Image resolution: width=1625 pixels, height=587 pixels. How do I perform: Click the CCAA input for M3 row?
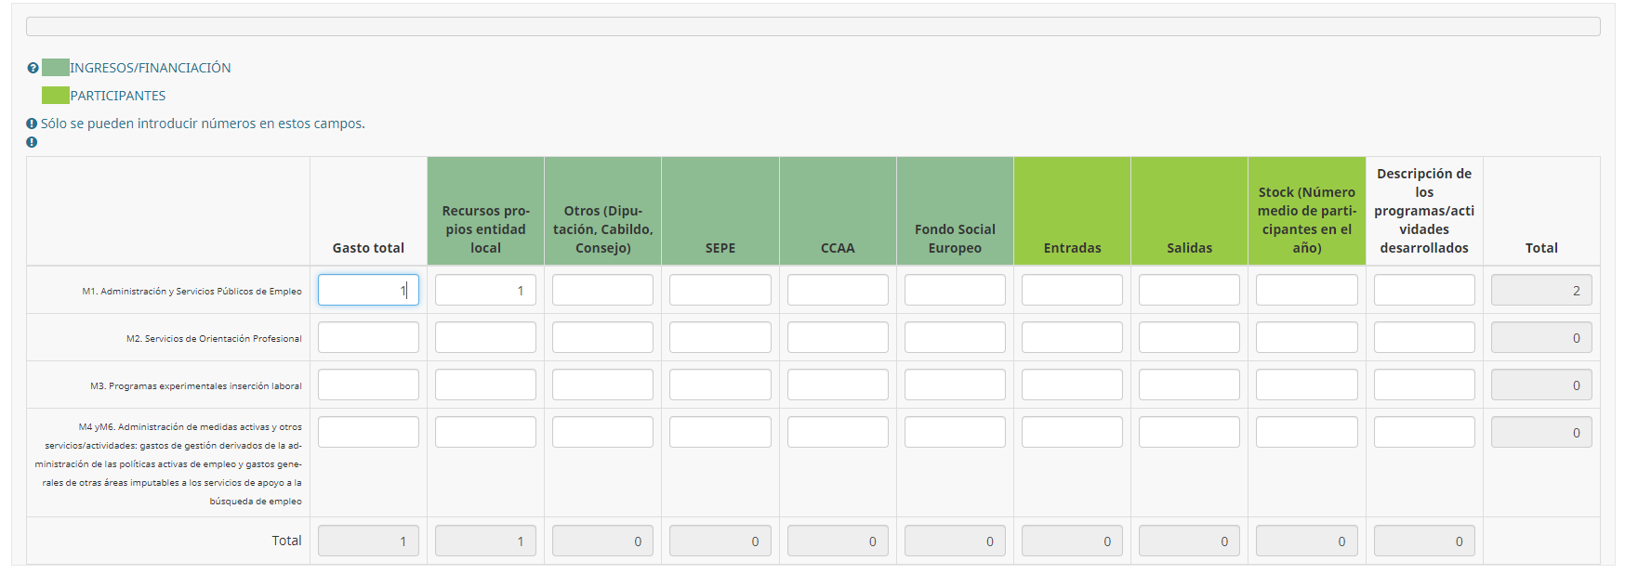pyautogui.click(x=838, y=385)
